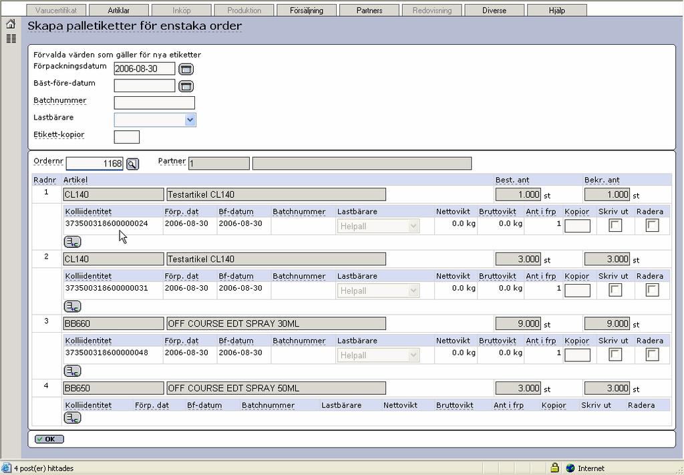The height and width of the screenshot is (475, 684).
Task: Click the Batchnummer label link
Action: (59, 100)
